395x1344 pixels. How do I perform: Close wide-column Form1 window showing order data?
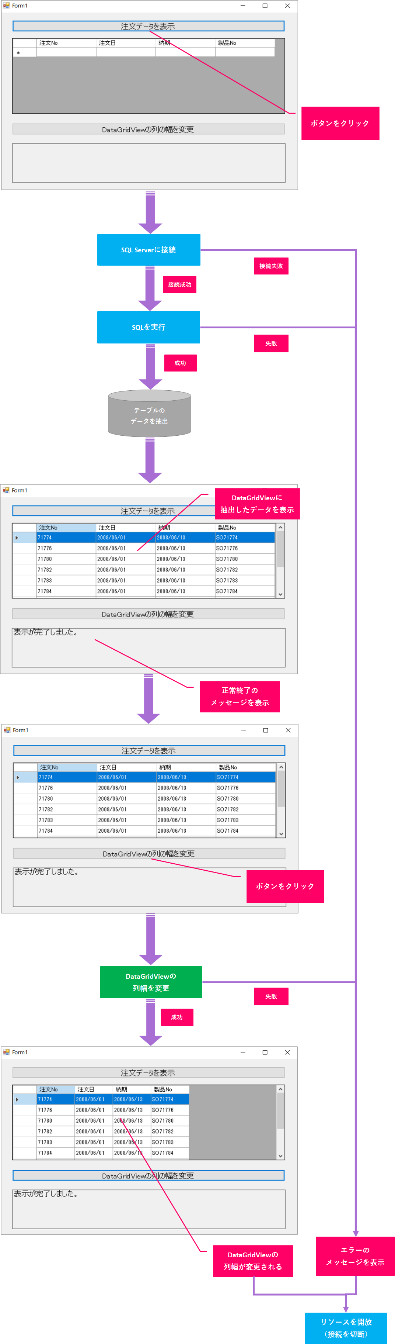click(288, 730)
